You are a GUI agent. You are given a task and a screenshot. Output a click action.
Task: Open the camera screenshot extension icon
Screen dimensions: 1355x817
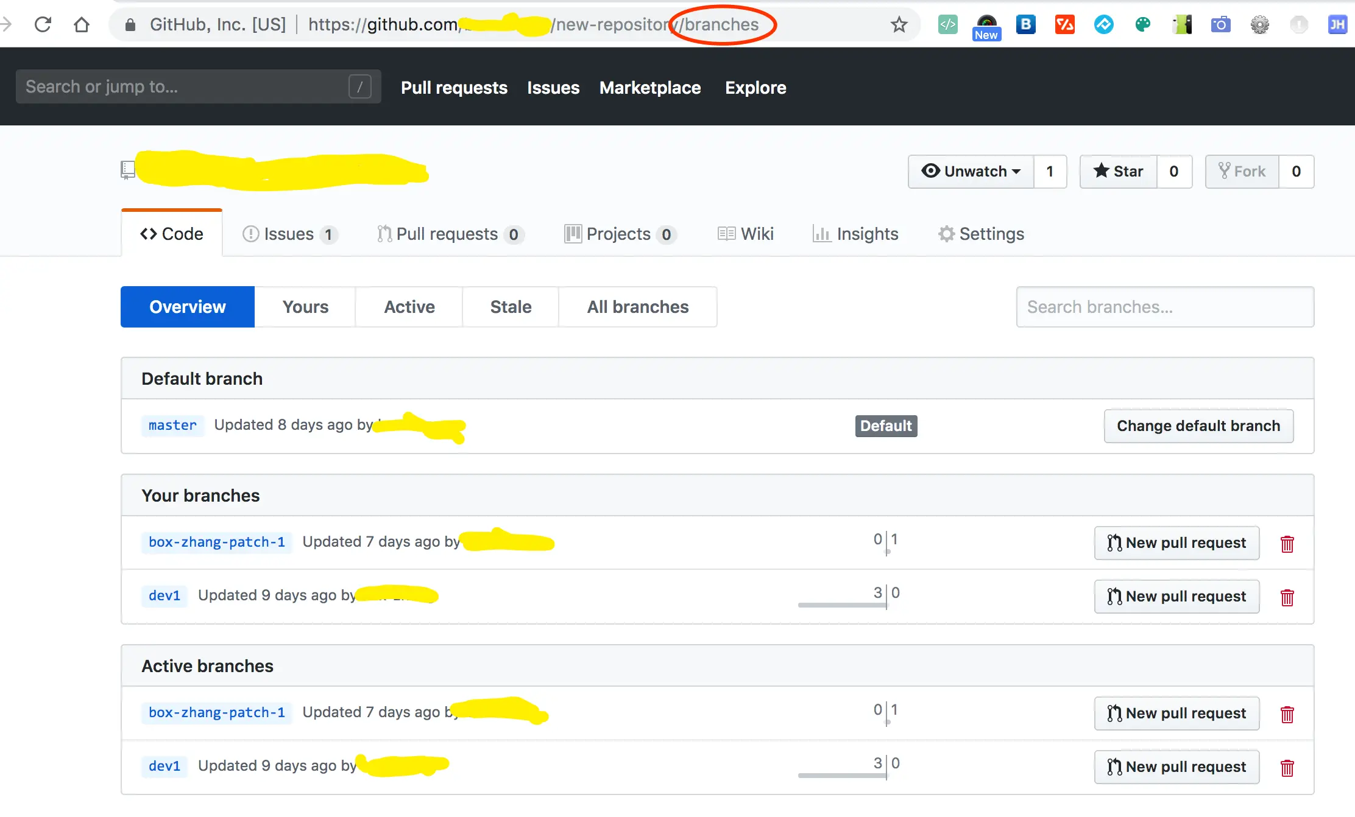[1220, 25]
